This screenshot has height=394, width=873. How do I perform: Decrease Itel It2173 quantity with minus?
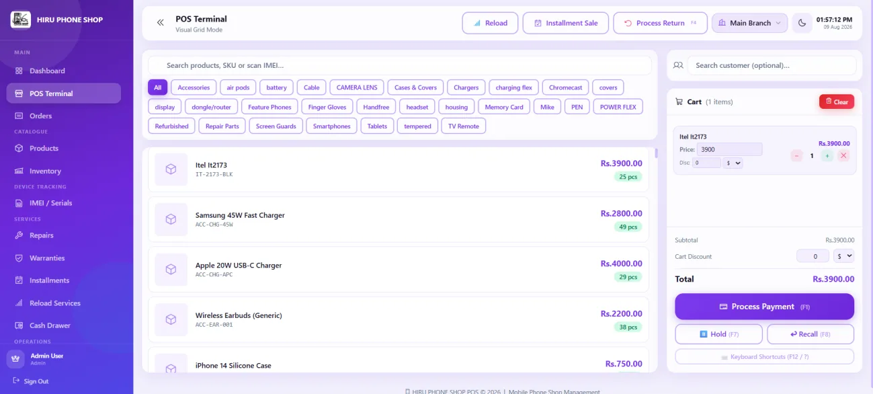coord(796,155)
